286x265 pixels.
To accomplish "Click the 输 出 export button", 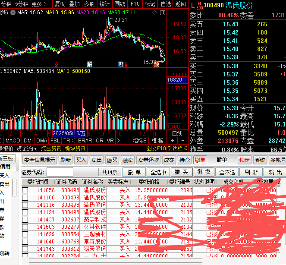I will click(x=275, y=172).
